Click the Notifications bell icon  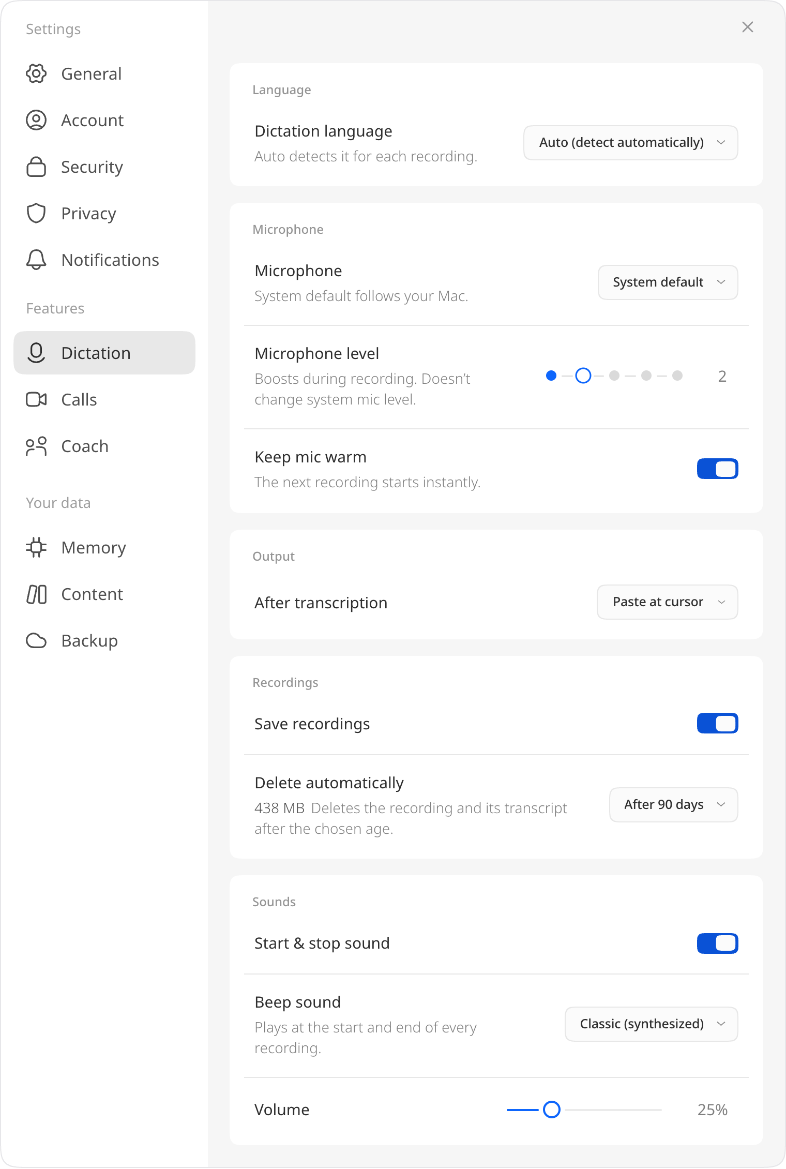36,260
